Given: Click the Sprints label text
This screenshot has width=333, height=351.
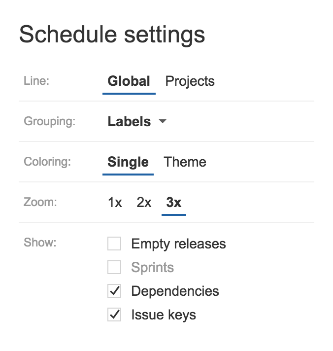Looking at the screenshot, I should click(x=153, y=268).
